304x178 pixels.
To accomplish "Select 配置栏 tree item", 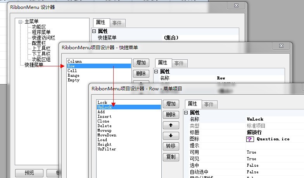I will pos(39,43).
